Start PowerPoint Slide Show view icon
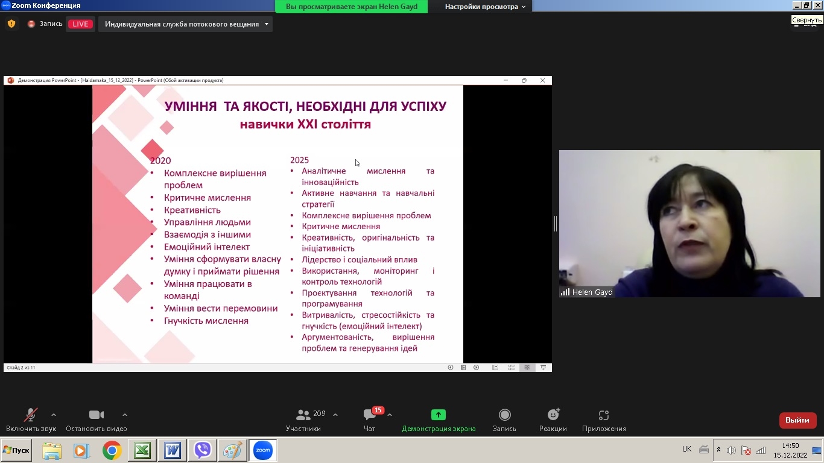 544,368
